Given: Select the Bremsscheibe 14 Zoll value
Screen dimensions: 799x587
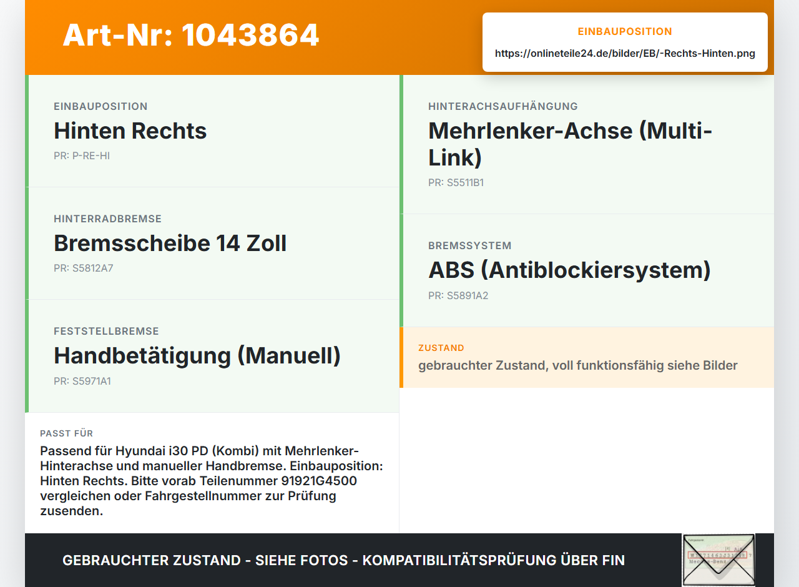Looking at the screenshot, I should [x=170, y=243].
